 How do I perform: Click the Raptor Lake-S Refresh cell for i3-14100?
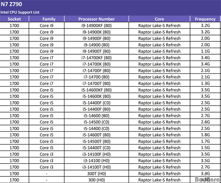(159, 160)
